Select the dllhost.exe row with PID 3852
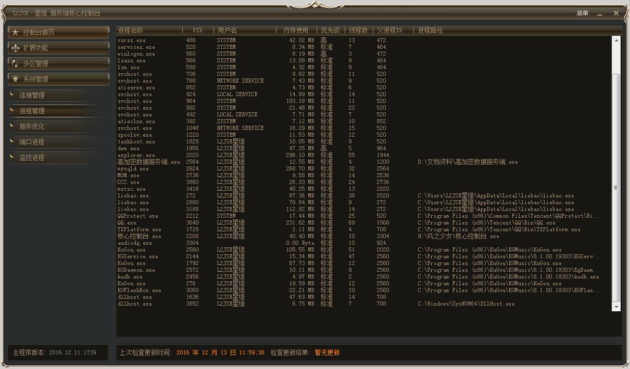 [x=363, y=304]
